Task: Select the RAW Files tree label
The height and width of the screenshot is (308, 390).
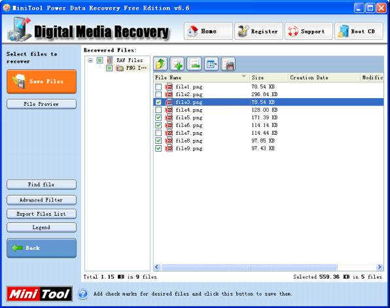Action: 130,60
